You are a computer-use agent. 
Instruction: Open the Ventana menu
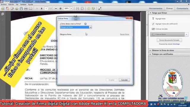(x=23, y=4)
